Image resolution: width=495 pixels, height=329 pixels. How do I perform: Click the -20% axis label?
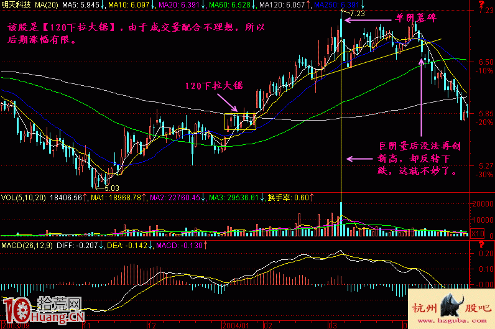tap(484, 122)
